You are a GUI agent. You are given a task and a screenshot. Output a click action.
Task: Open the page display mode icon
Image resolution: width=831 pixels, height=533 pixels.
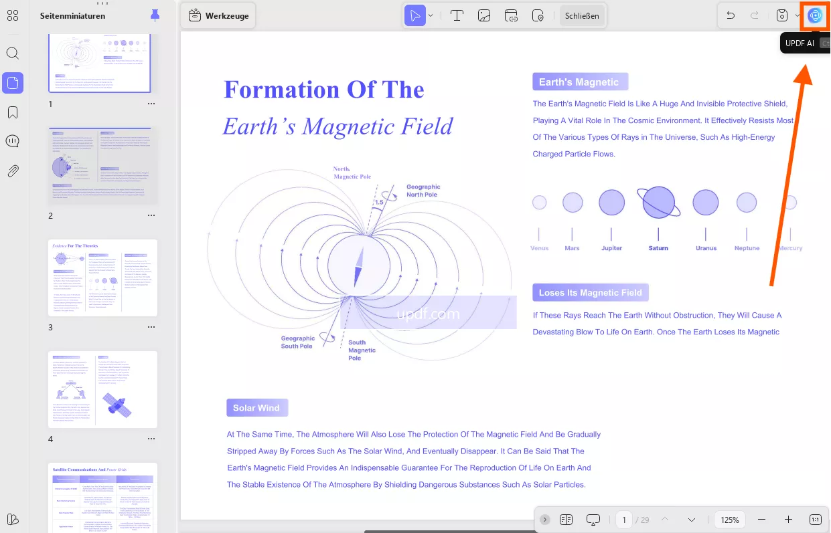coord(566,520)
